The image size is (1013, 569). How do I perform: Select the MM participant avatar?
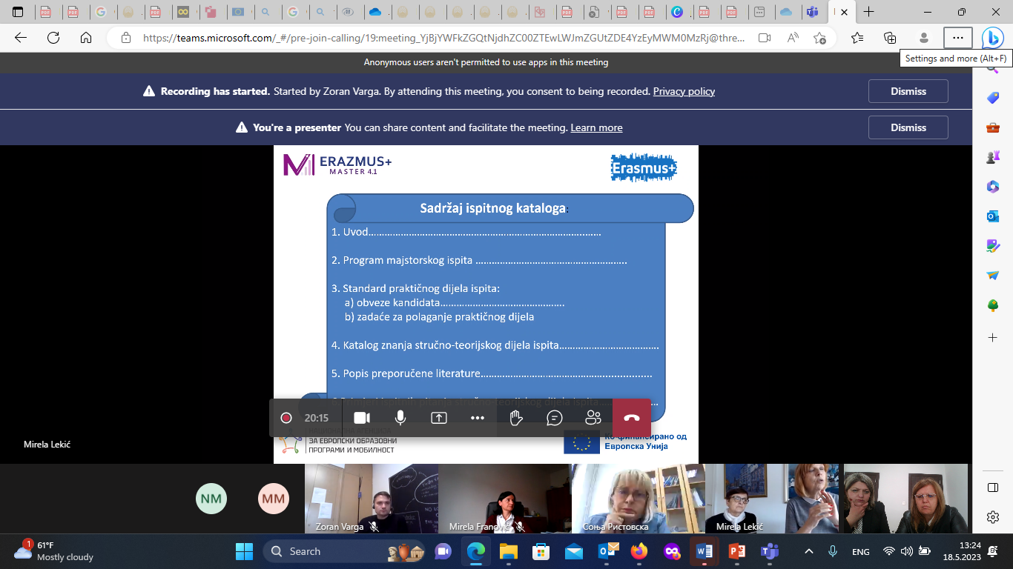274,499
